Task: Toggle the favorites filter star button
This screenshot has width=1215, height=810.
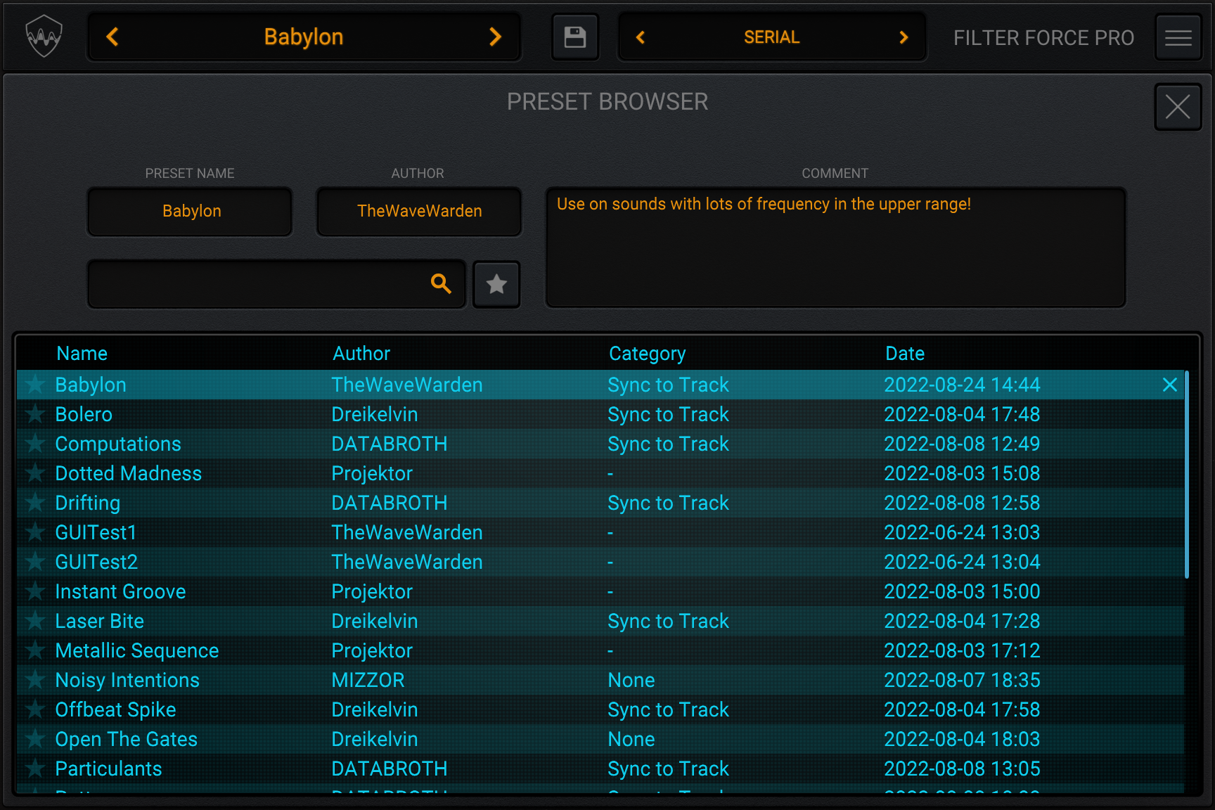Action: pyautogui.click(x=496, y=284)
